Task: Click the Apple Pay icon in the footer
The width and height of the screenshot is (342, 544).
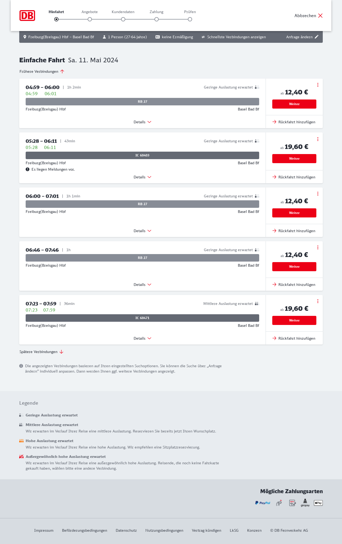Action: [x=318, y=503]
